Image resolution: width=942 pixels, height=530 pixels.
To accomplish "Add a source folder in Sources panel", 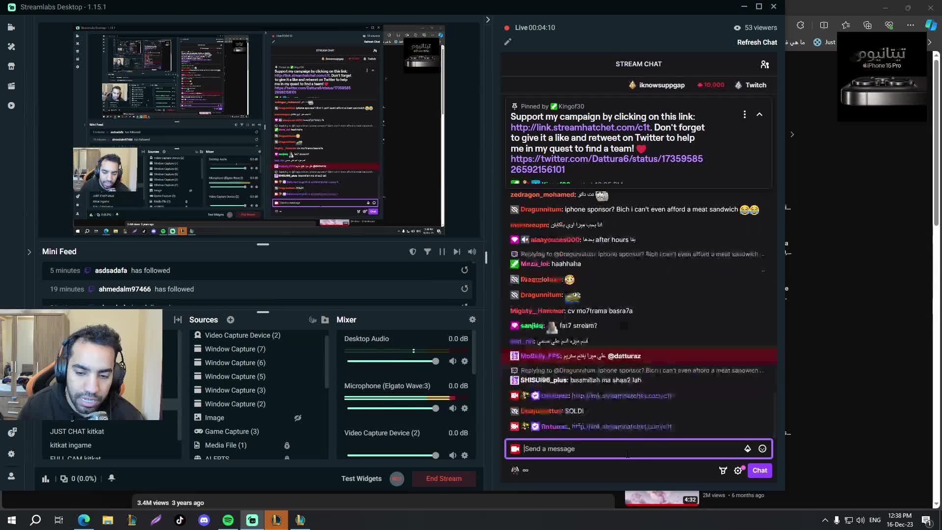I will [325, 320].
